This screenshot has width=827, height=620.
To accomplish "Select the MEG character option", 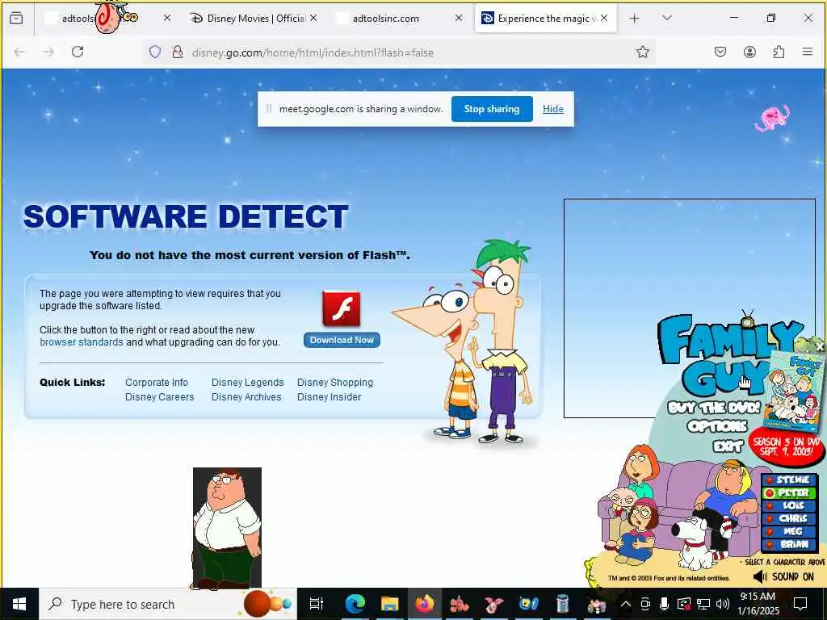I will (x=790, y=531).
